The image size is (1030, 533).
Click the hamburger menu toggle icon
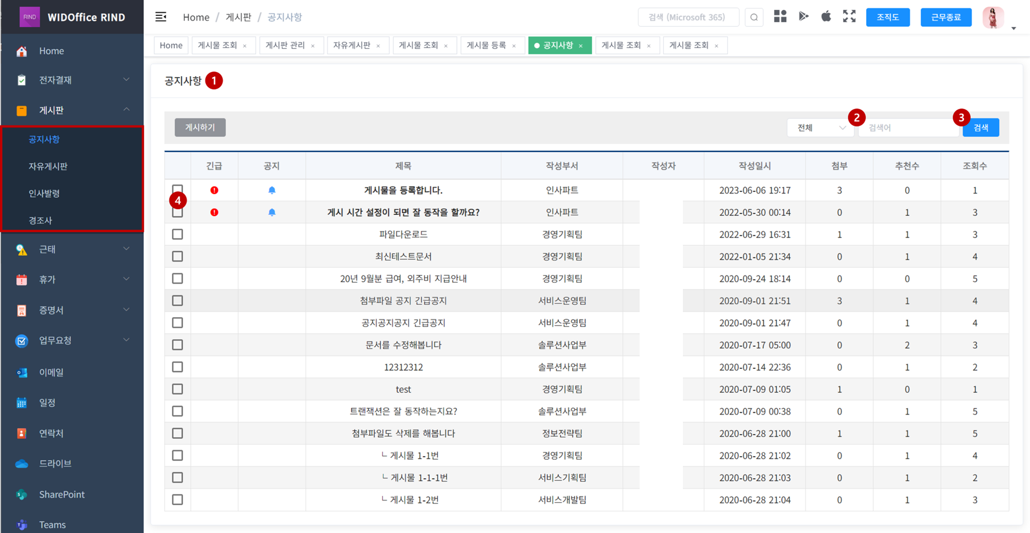(x=161, y=17)
